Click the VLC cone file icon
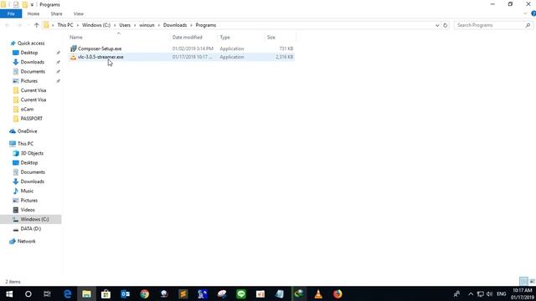Screen dimensions: 536x301 [x=73, y=57]
